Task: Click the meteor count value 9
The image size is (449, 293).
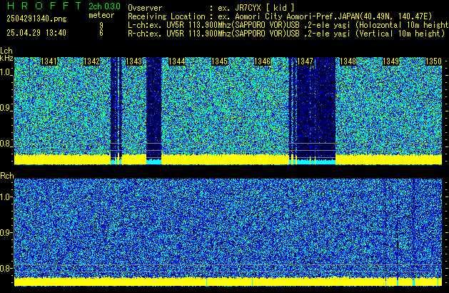Action: pyautogui.click(x=101, y=26)
